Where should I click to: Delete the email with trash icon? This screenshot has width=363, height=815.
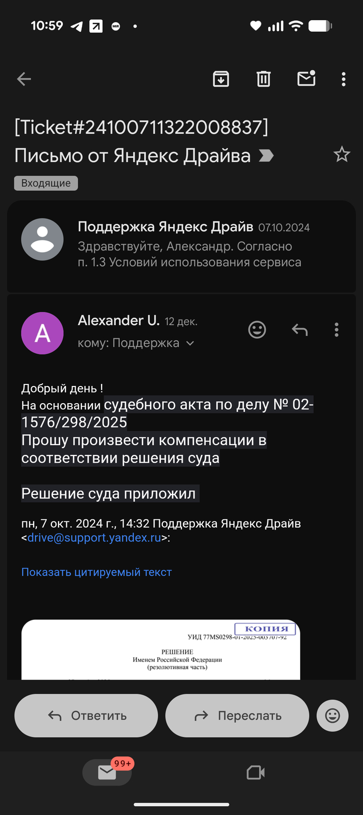263,79
